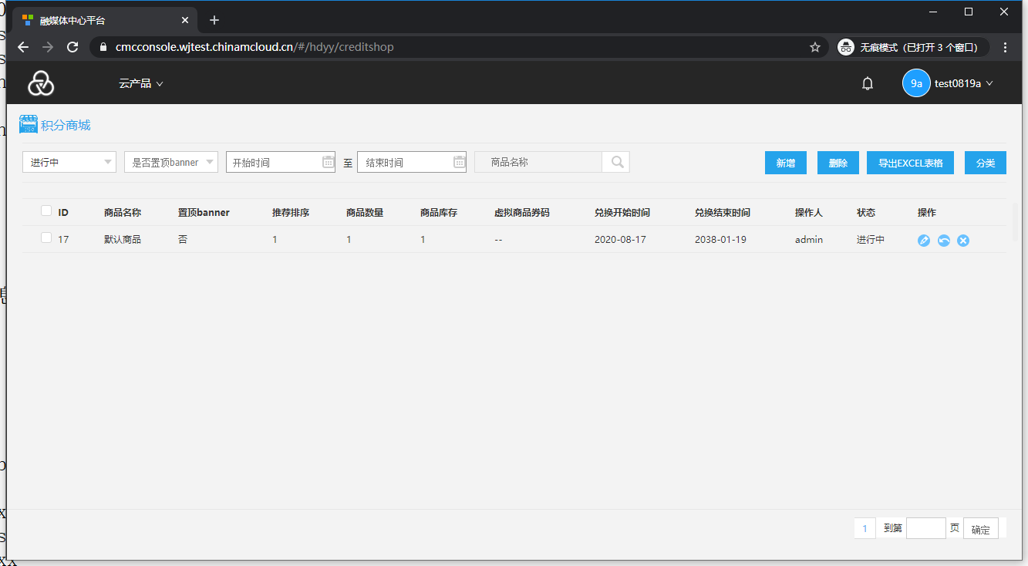Click the calendar icon in 开始时间 field
Image resolution: width=1028 pixels, height=566 pixels.
point(328,162)
